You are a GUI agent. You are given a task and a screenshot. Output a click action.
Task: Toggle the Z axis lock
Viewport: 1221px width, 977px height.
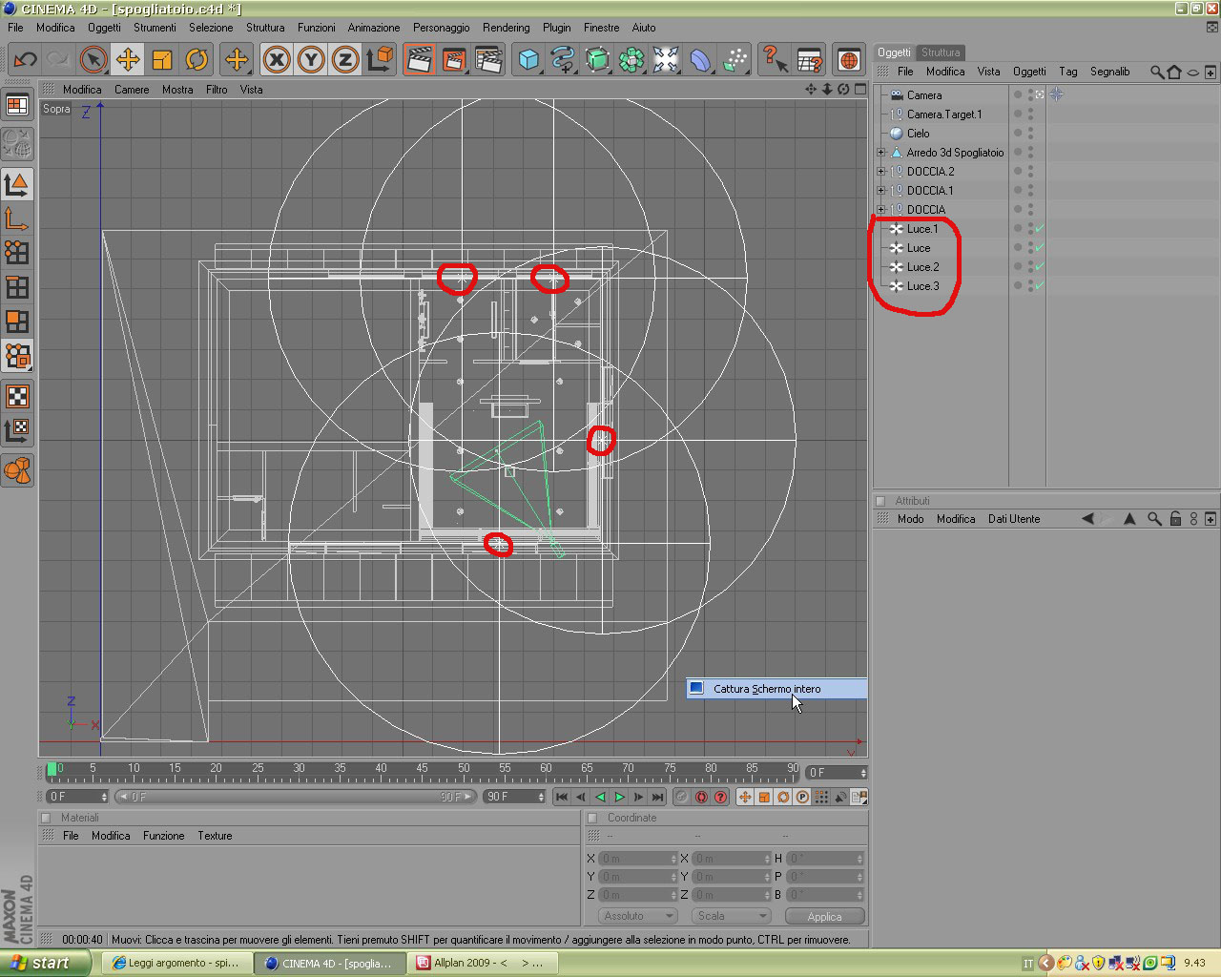point(345,60)
